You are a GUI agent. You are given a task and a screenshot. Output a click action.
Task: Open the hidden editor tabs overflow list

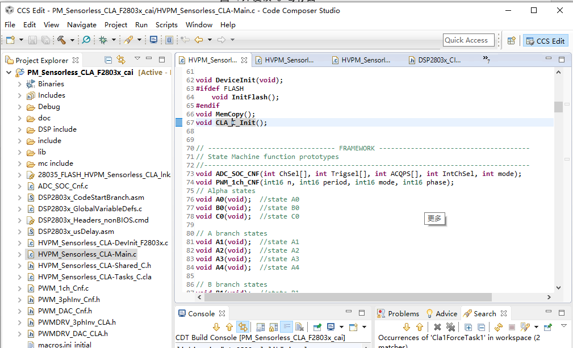486,59
